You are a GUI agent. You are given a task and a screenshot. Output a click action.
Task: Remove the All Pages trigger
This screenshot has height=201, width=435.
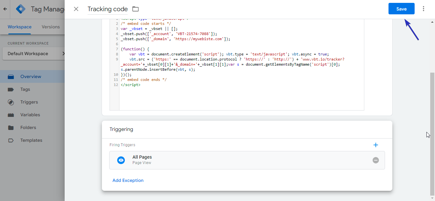[376, 160]
